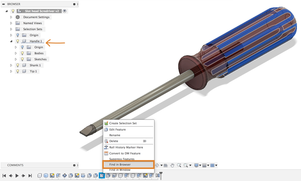Step timeline forward one feature

pyautogui.click(x=23, y=176)
